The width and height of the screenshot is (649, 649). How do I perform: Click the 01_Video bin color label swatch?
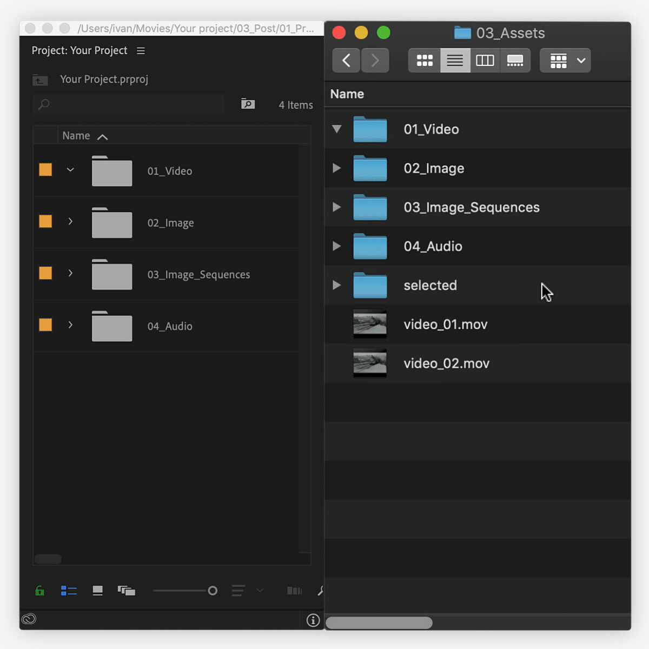(45, 169)
